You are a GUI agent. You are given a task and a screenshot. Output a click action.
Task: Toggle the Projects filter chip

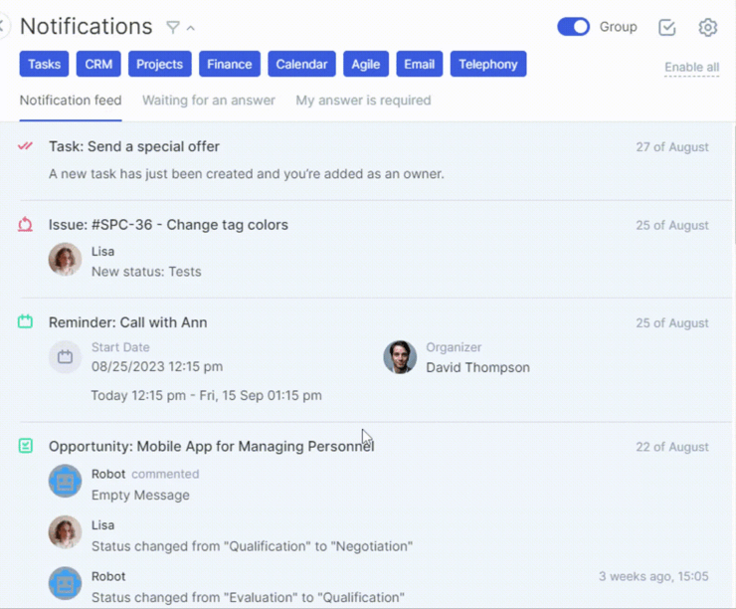click(x=159, y=64)
